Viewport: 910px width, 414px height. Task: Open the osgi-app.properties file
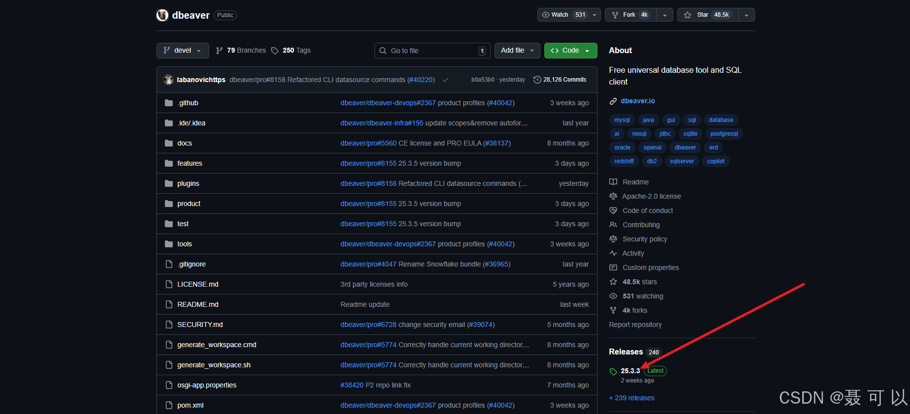click(207, 385)
